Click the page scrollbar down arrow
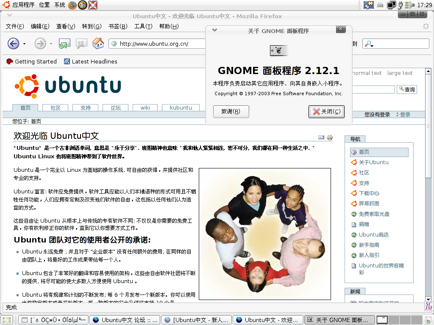 click(428, 299)
